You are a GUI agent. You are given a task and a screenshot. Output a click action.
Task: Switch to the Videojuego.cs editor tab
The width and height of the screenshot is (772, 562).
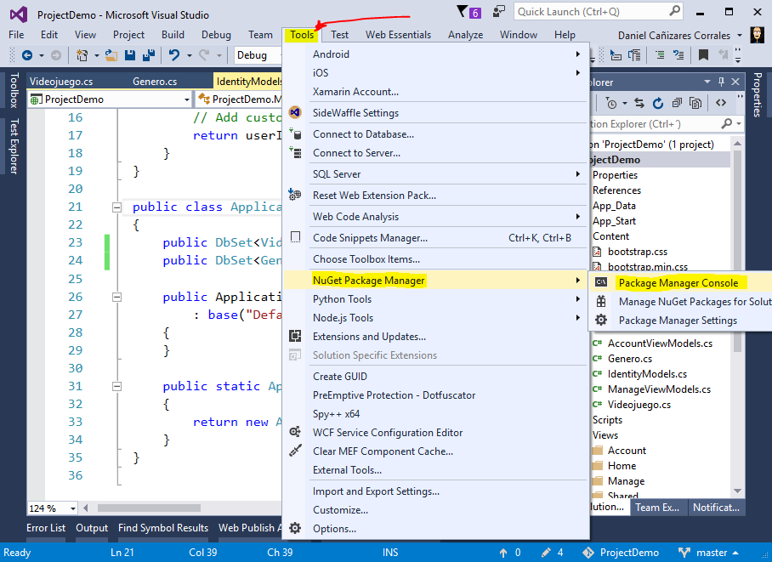tap(61, 82)
